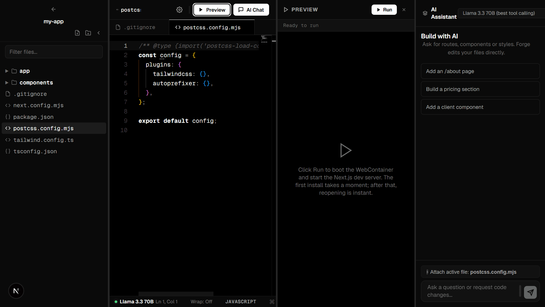This screenshot has width=545, height=307.
Task: Select postcss.config.mjs in the file tree
Action: point(54,128)
